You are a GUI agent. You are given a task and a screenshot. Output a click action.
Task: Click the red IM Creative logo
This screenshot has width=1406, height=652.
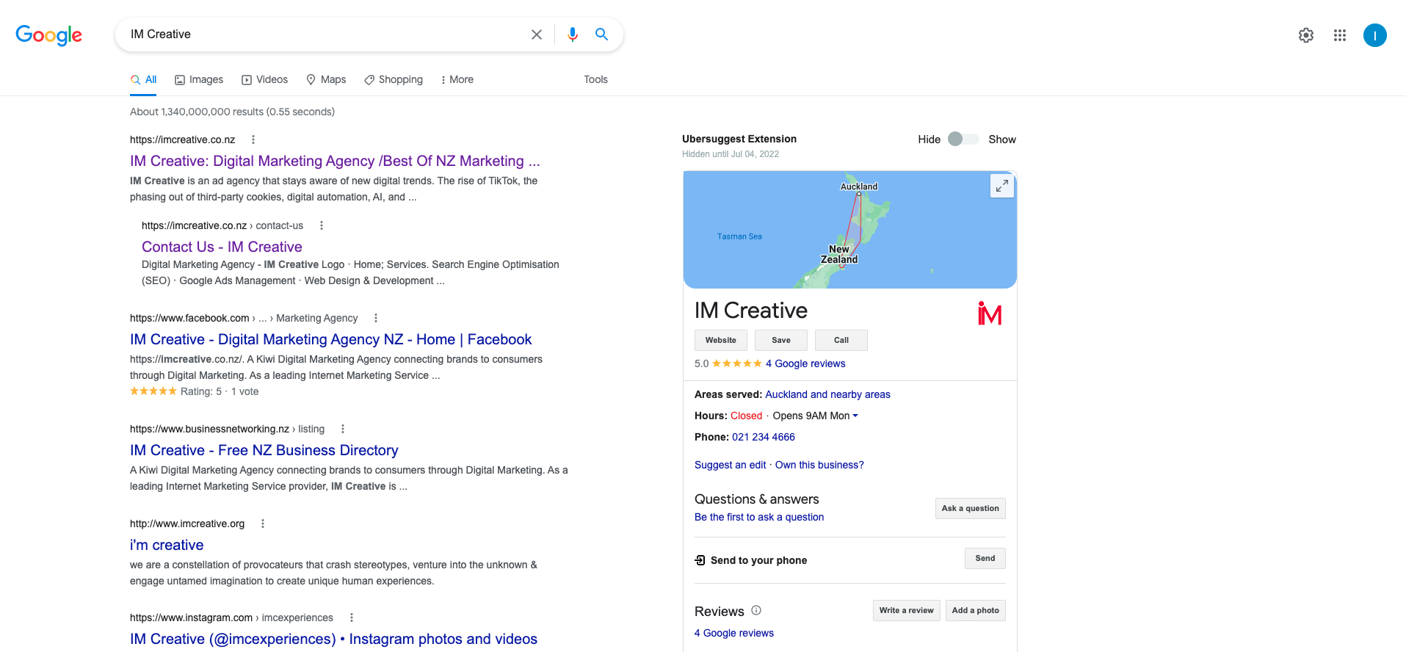click(x=990, y=313)
